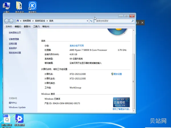The height and width of the screenshot is (128, 171).
Task: Open the driver folder desktop icon
Action: point(19,7)
